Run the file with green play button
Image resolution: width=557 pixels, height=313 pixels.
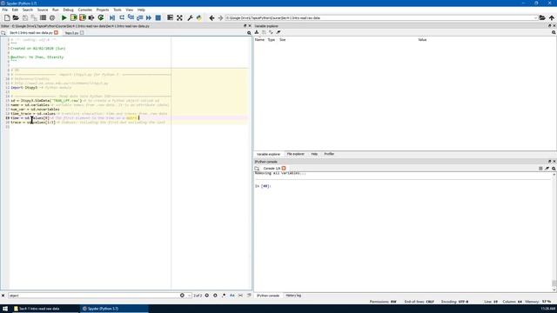64,17
